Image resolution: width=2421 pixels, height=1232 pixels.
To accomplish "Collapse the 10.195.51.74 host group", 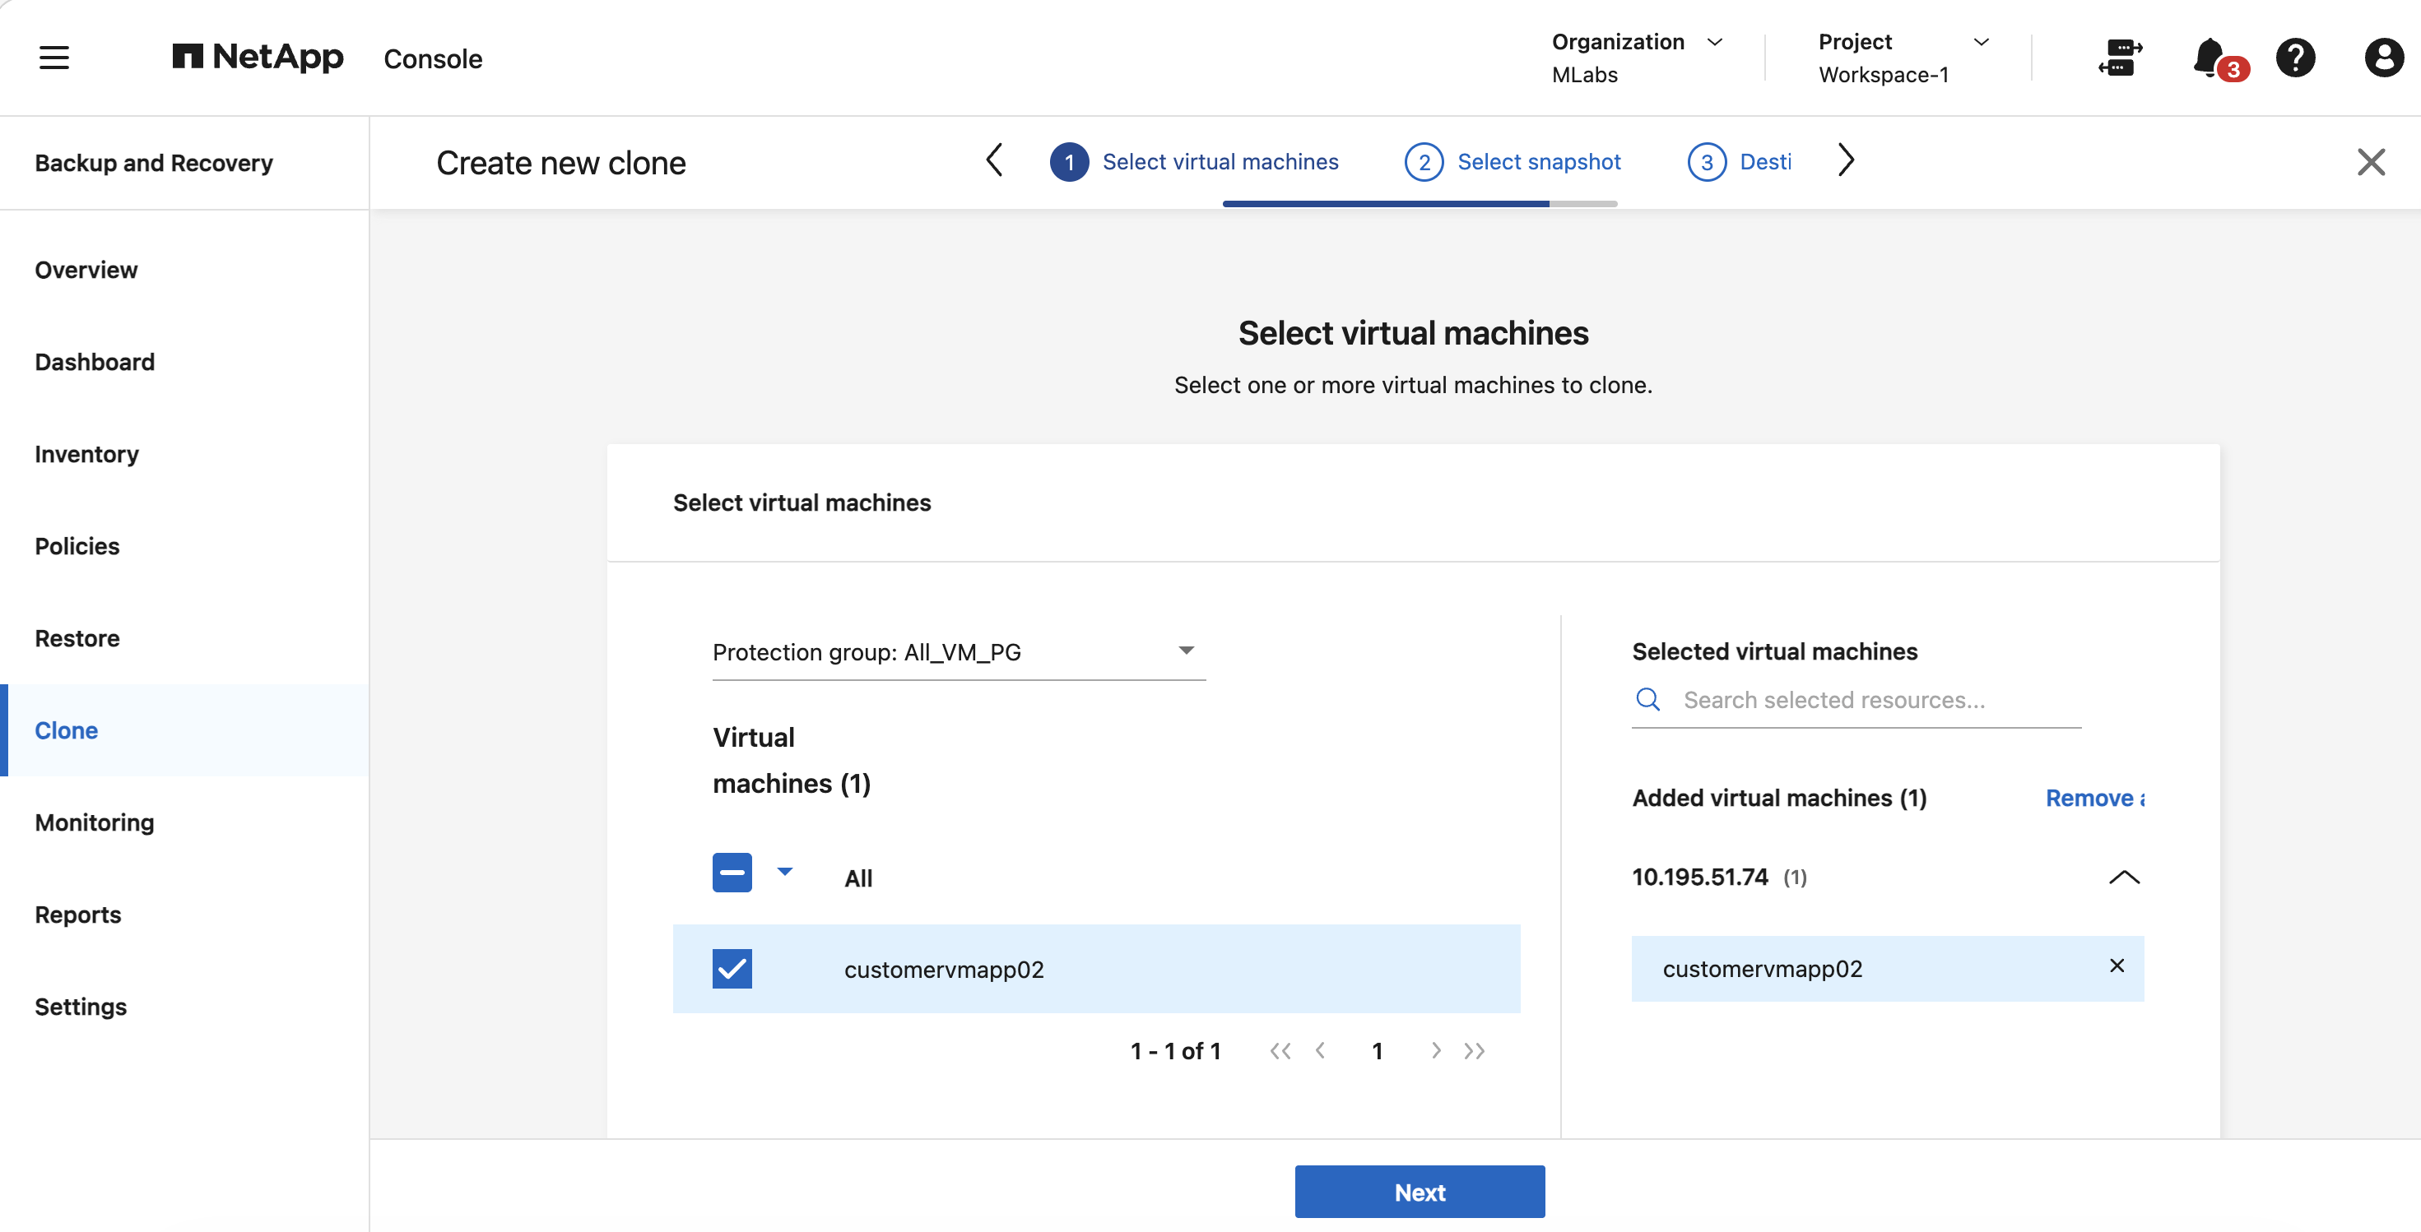I will pos(2124,877).
